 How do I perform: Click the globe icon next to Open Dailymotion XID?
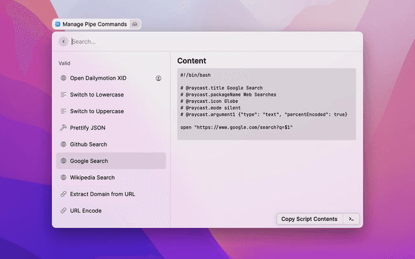[x=64, y=78]
